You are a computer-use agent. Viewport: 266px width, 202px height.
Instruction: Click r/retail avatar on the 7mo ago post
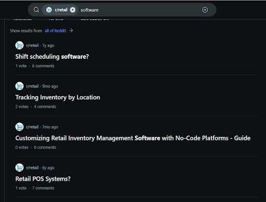(x=19, y=127)
